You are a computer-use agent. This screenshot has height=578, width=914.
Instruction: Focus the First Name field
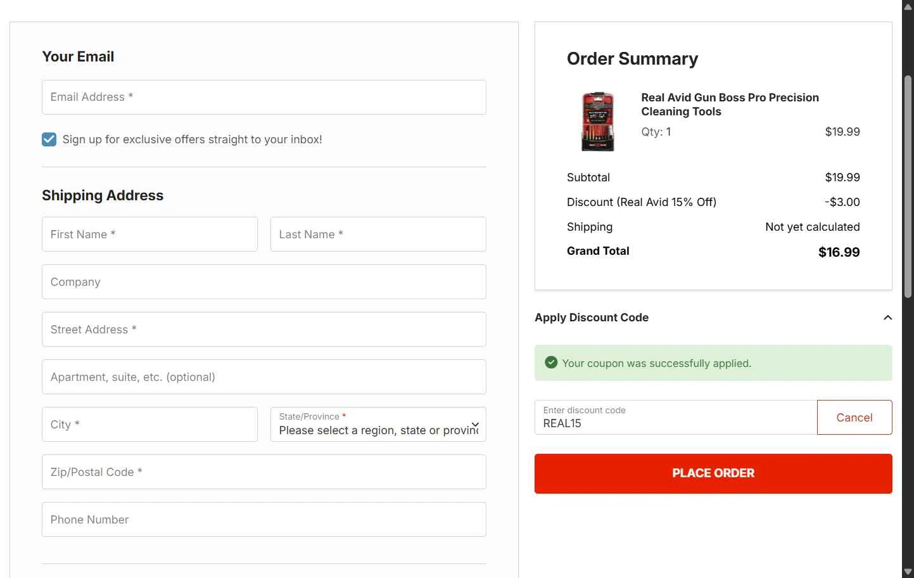pos(149,234)
